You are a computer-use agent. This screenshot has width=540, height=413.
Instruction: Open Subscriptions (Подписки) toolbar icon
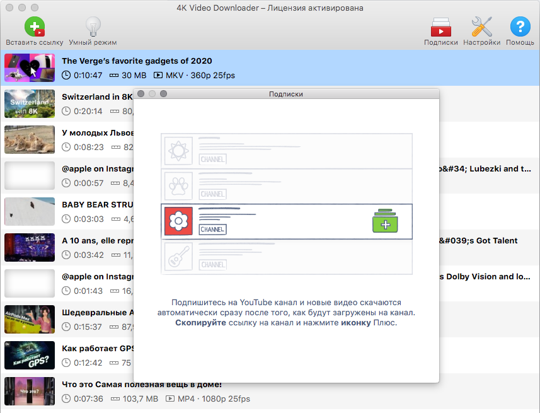441,27
